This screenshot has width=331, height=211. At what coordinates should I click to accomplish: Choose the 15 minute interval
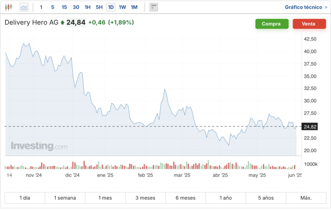[64, 7]
